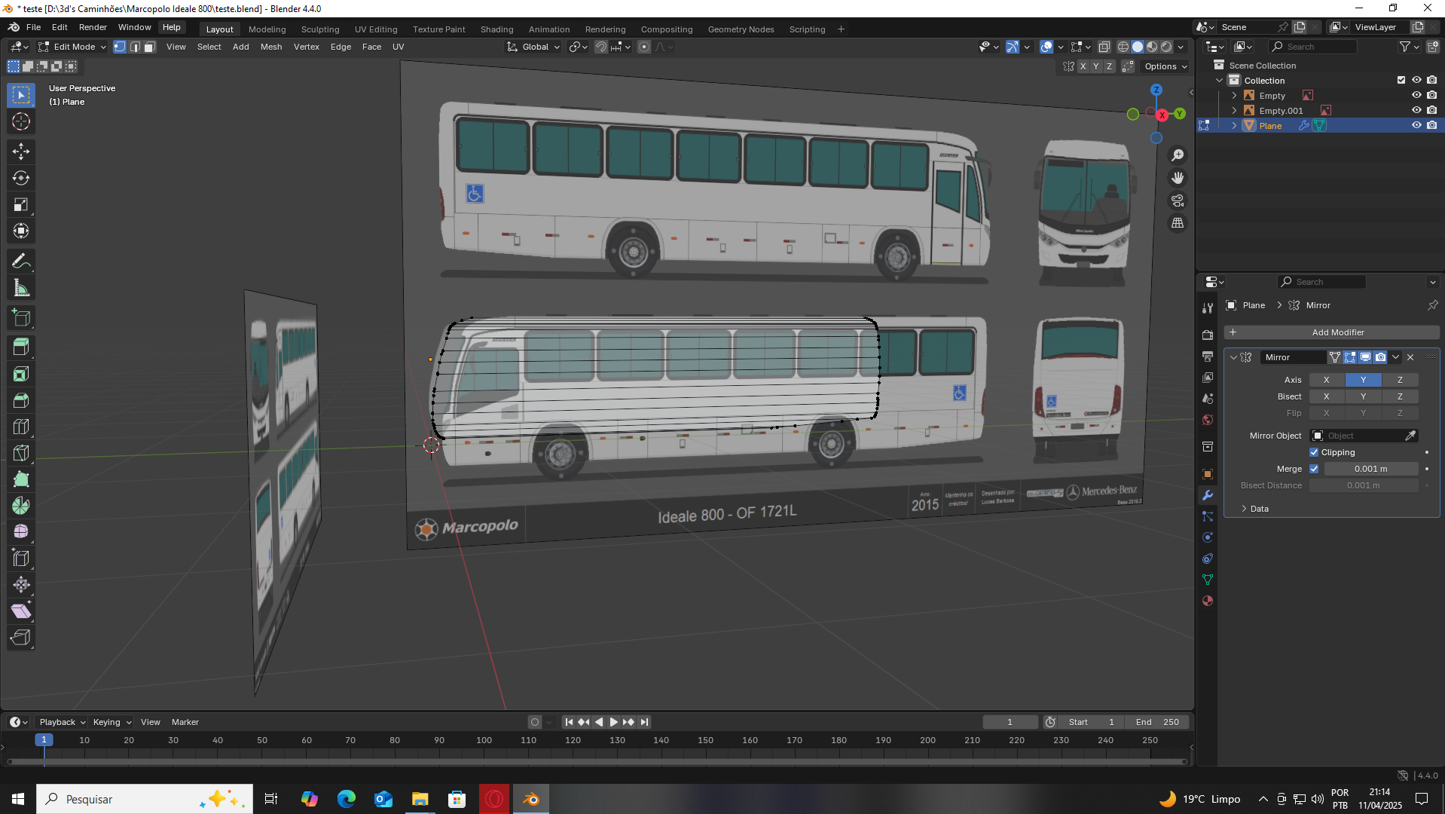This screenshot has width=1445, height=814.
Task: Expand the Plane object in outliner
Action: pyautogui.click(x=1234, y=126)
